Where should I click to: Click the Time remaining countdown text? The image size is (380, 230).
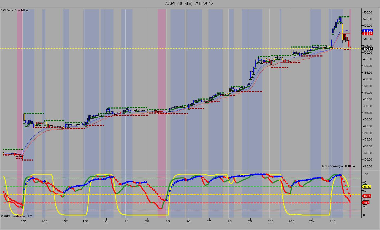[x=338, y=166]
